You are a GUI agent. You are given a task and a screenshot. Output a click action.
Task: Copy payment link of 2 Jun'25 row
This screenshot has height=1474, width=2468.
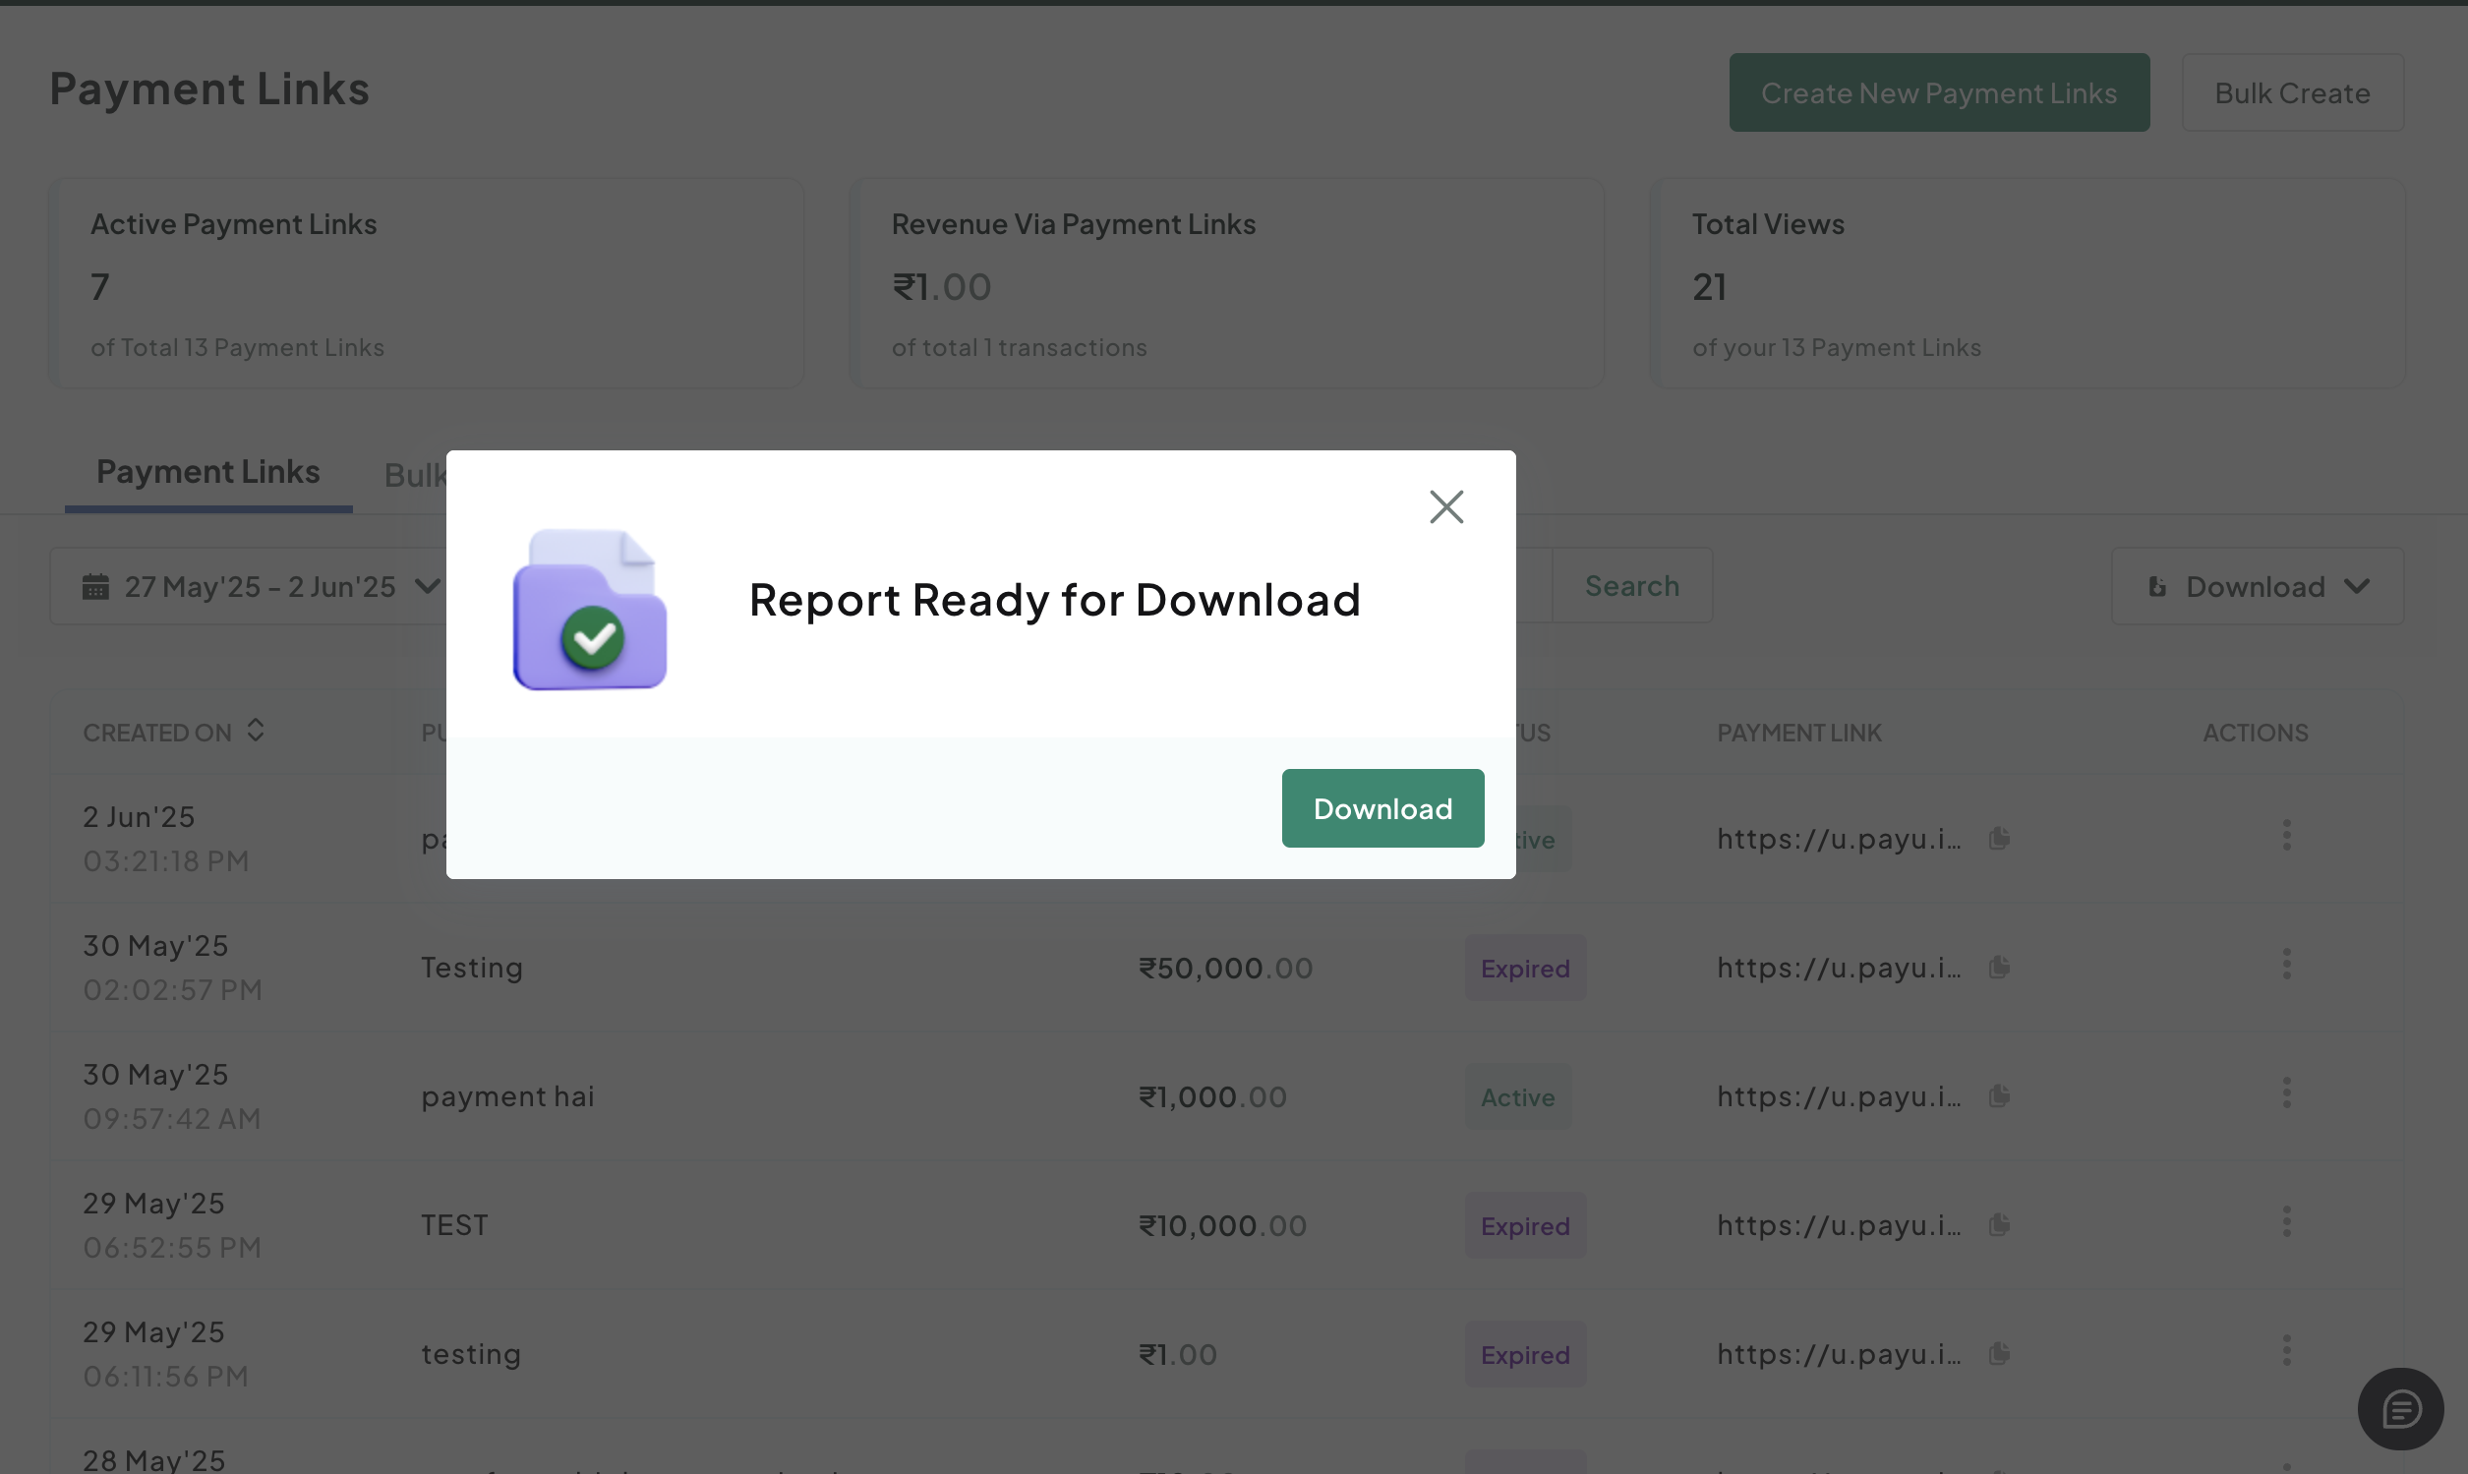[x=1999, y=838]
